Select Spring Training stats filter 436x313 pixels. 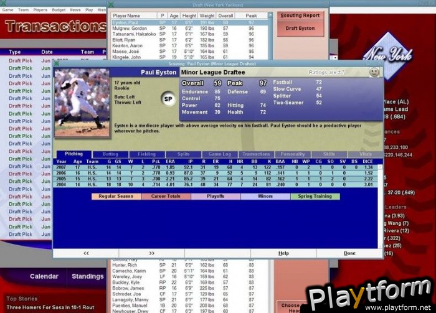pos(315,197)
